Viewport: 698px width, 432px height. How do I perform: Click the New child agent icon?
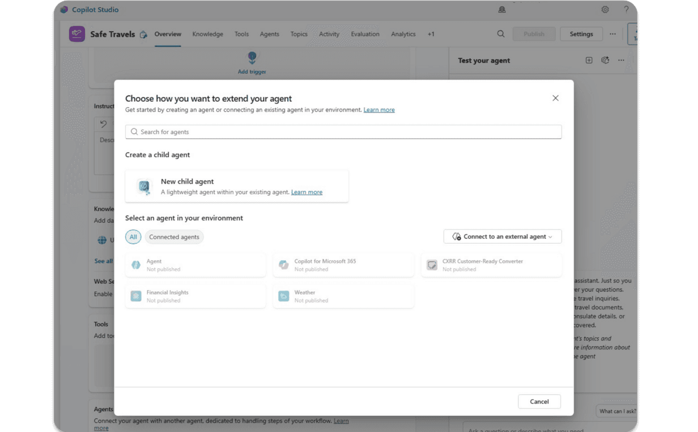coord(144,187)
